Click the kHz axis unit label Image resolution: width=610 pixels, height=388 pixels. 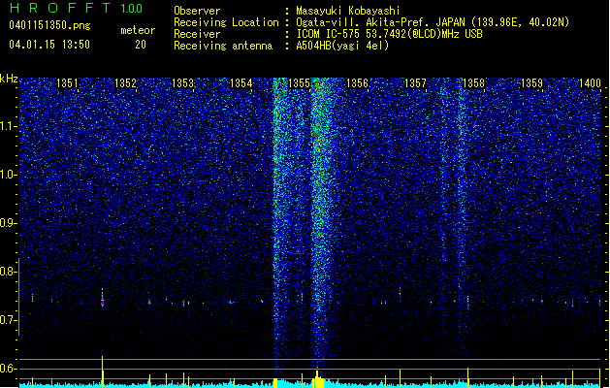tap(9, 79)
